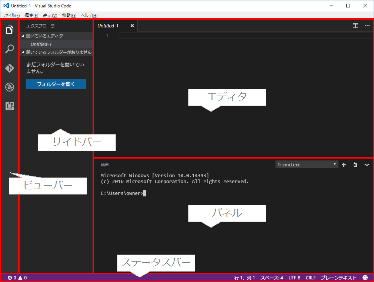Open the Extensions icon
The width and height of the screenshot is (374, 282).
[x=9, y=106]
